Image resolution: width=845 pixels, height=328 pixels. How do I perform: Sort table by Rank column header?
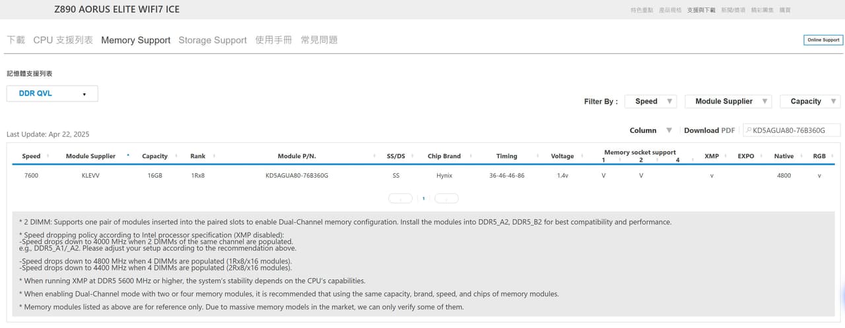coord(197,156)
